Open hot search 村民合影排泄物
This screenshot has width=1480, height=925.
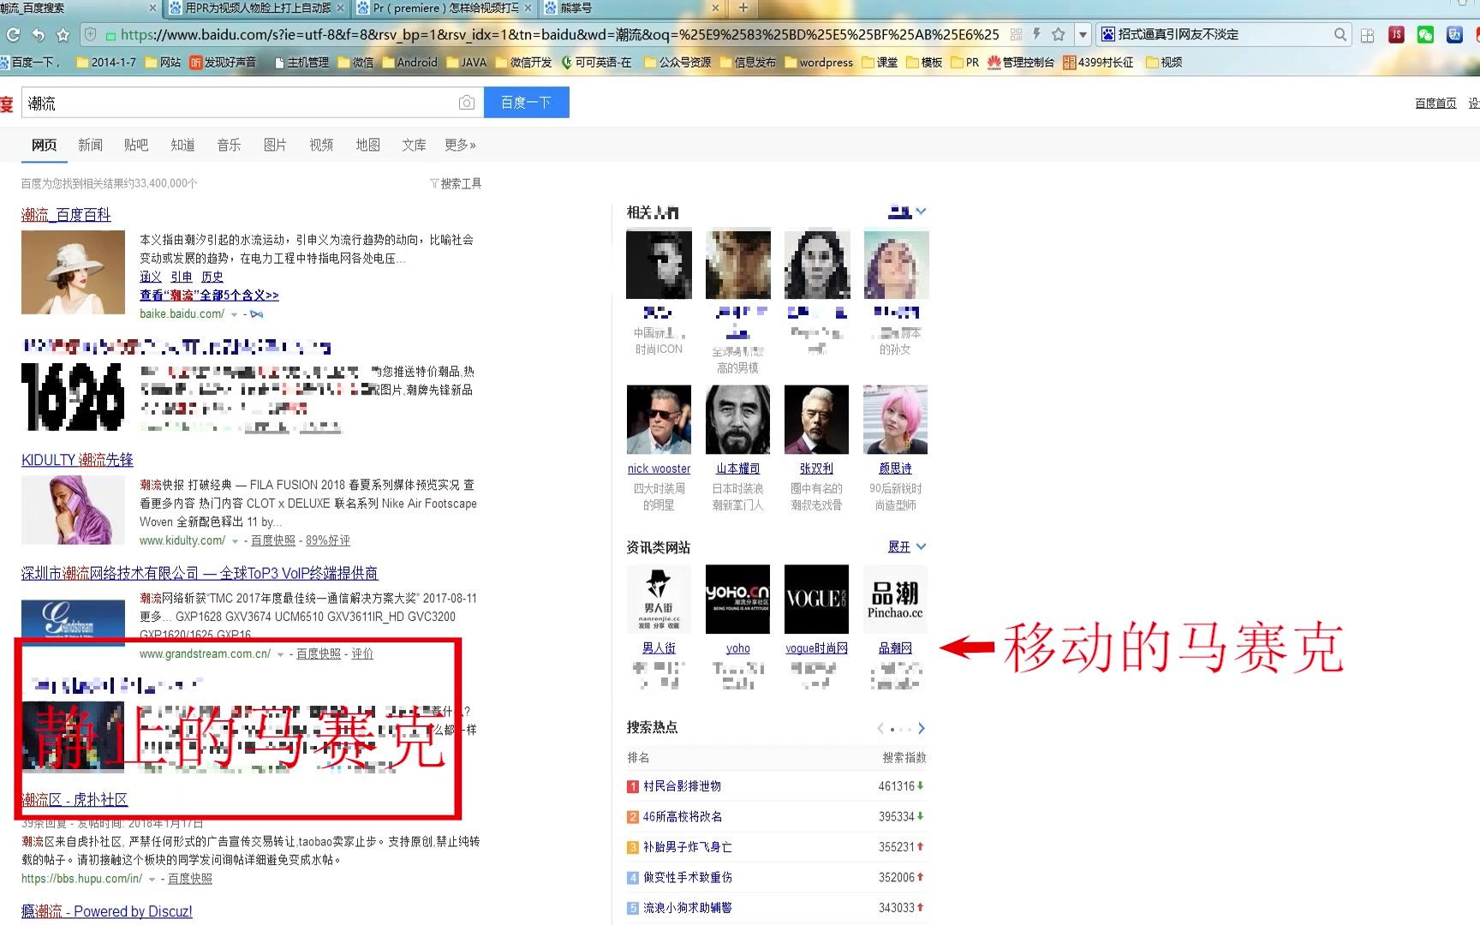click(x=682, y=786)
